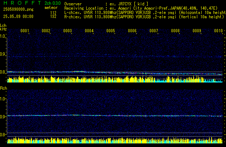Click the Rch yellow signal level bar graph
This screenshot has width=226, height=147.
[x=115, y=140]
